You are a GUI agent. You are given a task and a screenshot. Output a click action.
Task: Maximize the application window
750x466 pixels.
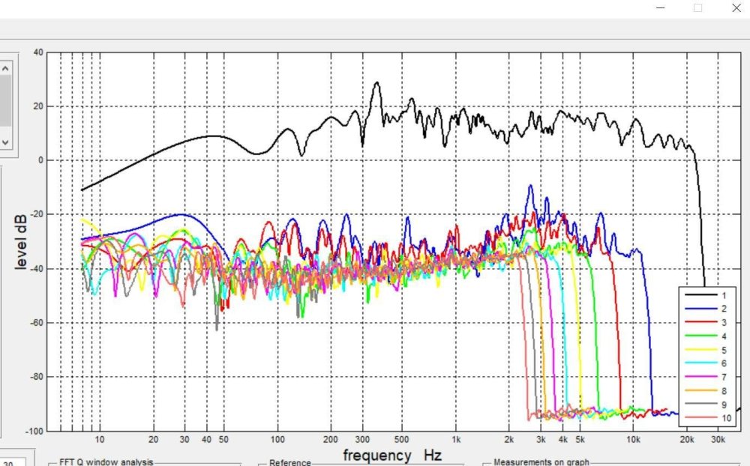click(697, 8)
